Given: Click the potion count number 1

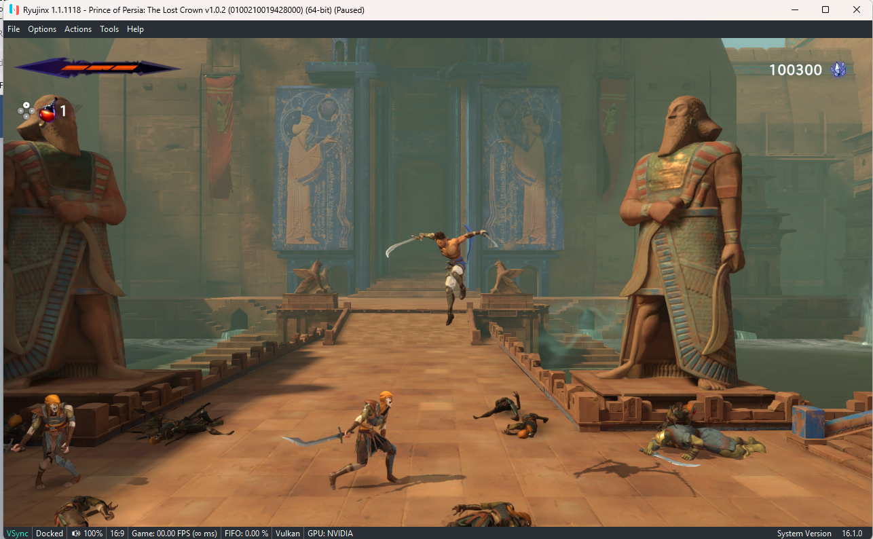Looking at the screenshot, I should coord(63,111).
